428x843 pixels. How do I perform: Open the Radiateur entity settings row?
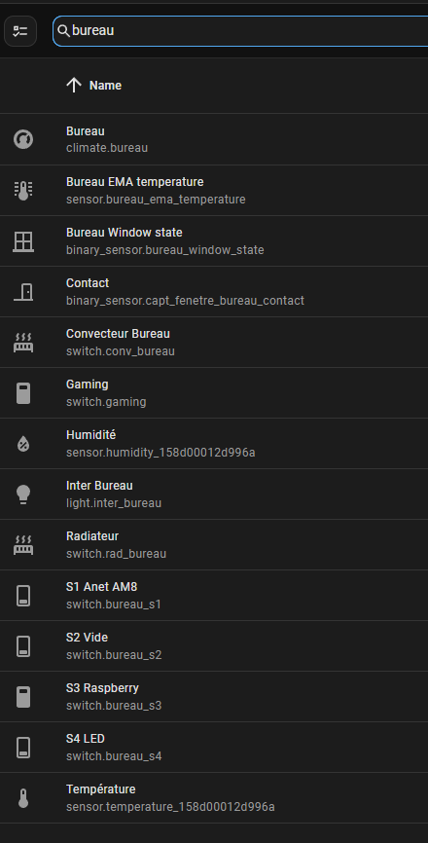point(214,544)
